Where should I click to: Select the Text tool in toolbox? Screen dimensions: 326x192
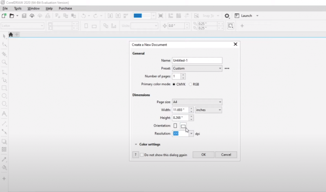click(x=4, y=114)
